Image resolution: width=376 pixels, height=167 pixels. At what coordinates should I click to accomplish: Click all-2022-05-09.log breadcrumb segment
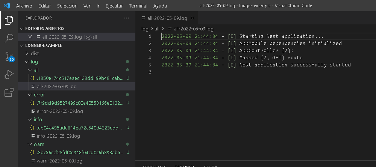pos(194,29)
